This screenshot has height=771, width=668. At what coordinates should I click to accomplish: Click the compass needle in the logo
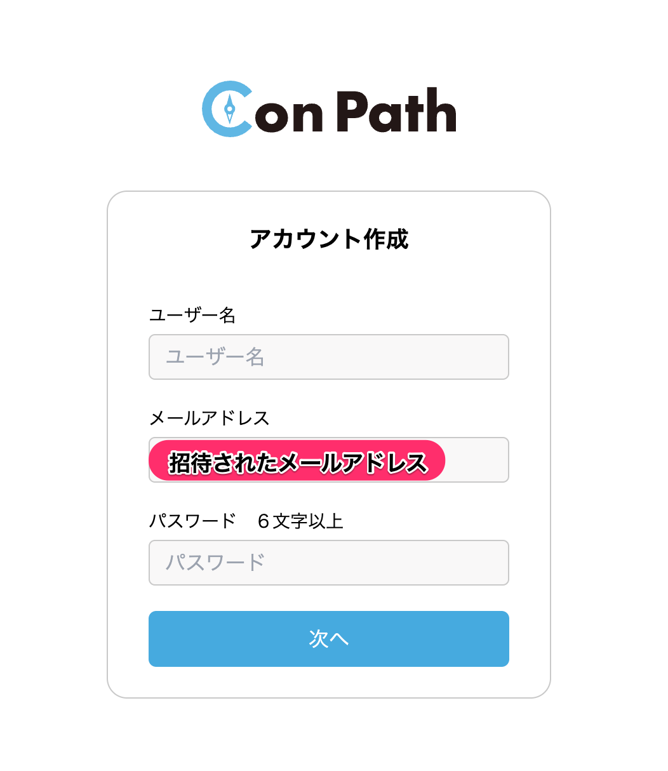pos(230,109)
